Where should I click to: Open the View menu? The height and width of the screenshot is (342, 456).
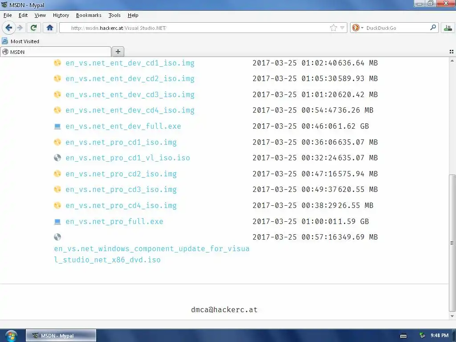[40, 15]
